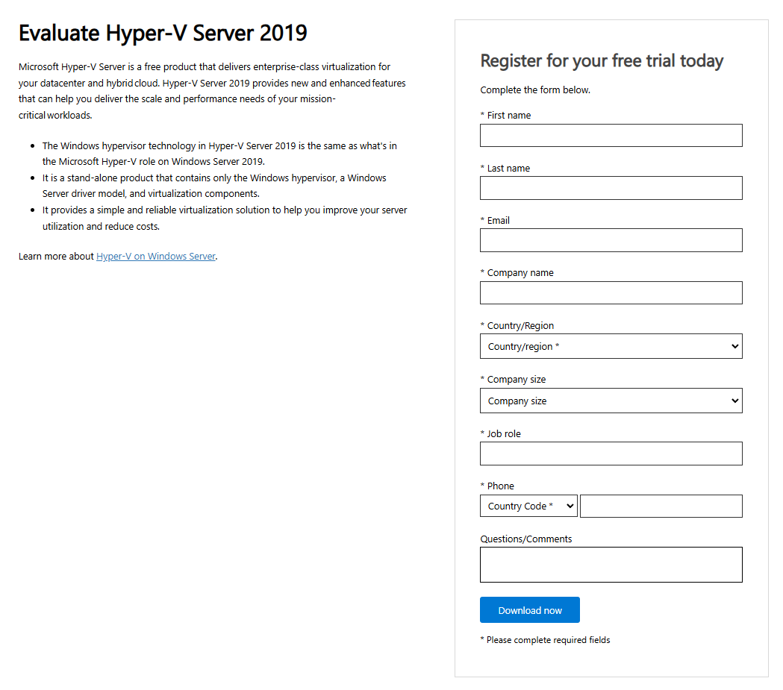783x690 pixels.
Task: Focus the Questions/Comments text area
Action: pos(611,565)
